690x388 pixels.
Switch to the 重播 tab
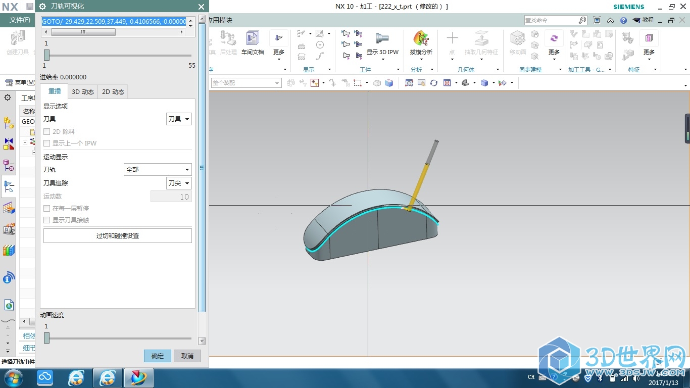[54, 91]
